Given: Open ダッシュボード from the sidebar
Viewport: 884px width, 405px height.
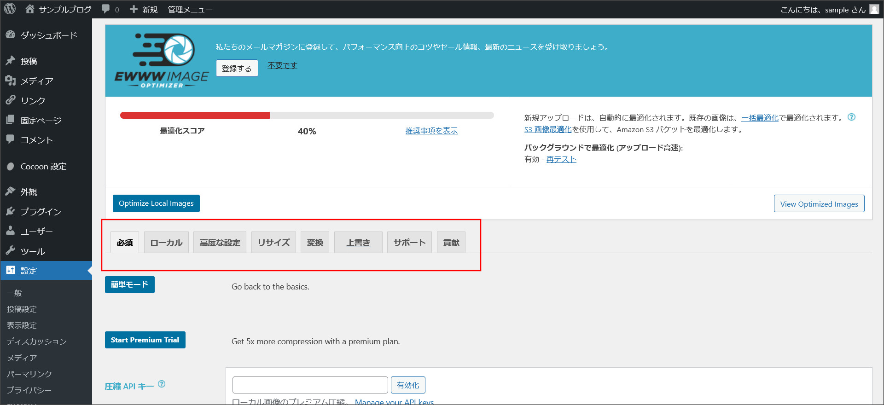Looking at the screenshot, I should (x=48, y=35).
